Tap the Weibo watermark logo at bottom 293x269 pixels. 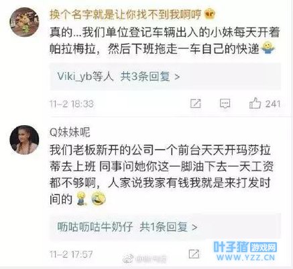coord(129,259)
